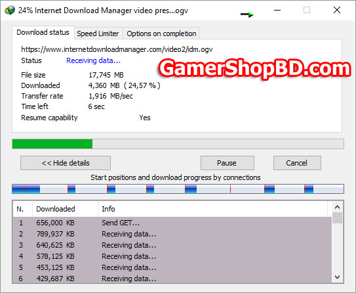Select connection row 1 Send GET
Screen dimensions: 356x293
coord(172,223)
